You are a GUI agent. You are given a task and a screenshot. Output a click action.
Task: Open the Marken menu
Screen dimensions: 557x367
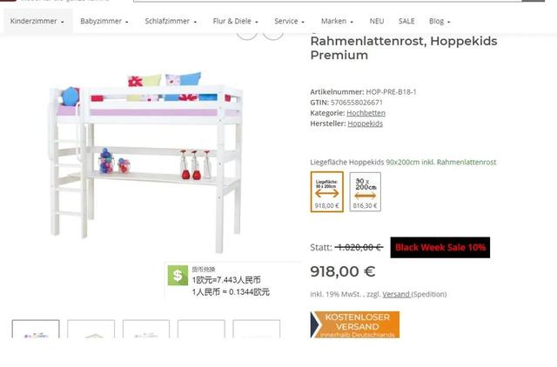click(x=337, y=21)
